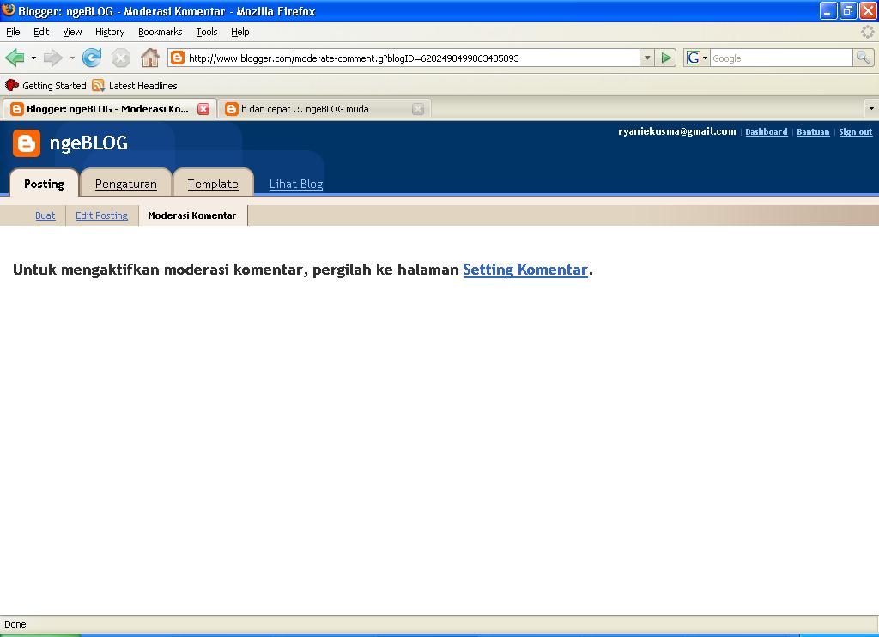Select the Moderasi Komentar sub-tab
Viewport: 879px width, 637px height.
191,215
